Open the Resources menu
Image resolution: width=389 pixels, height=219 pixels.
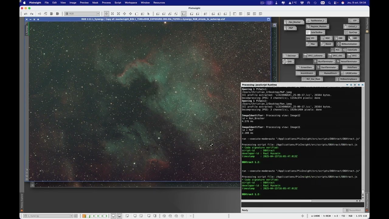(x=159, y=3)
